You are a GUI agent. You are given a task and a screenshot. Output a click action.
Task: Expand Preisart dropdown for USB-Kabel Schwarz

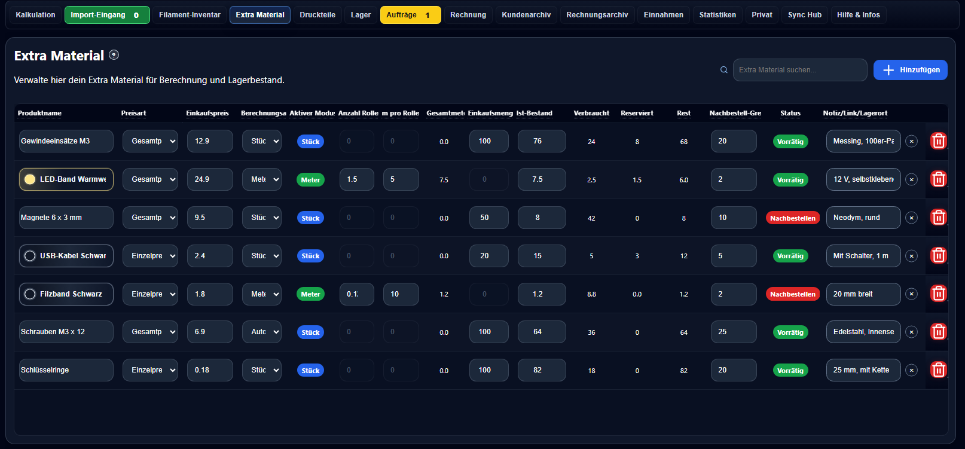point(150,256)
